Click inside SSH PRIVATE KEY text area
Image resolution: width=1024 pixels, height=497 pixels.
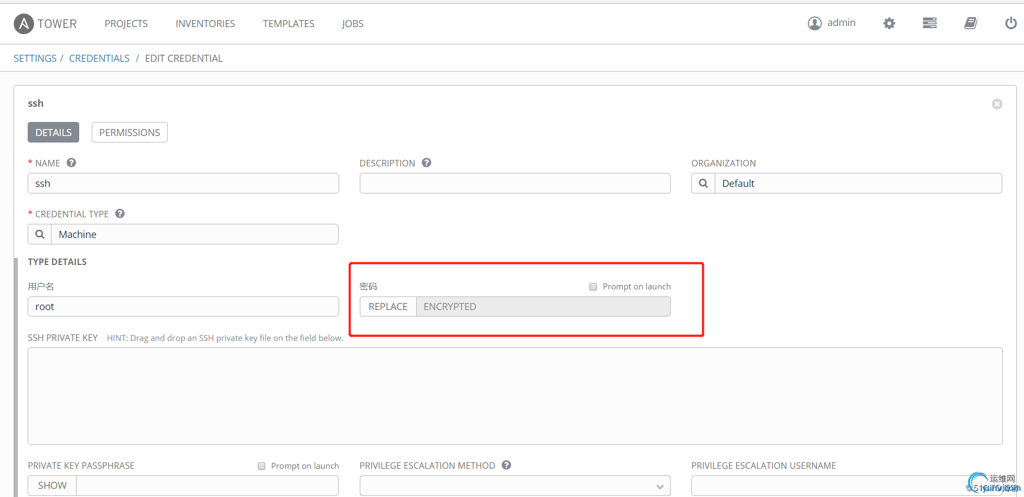pos(515,396)
